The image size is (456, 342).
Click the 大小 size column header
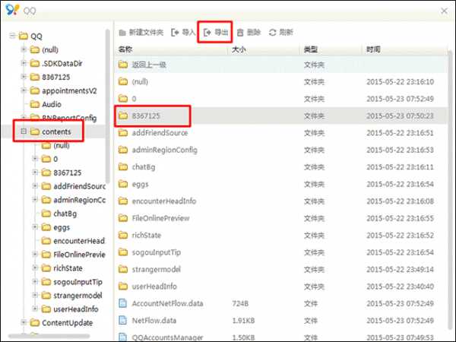tap(239, 49)
